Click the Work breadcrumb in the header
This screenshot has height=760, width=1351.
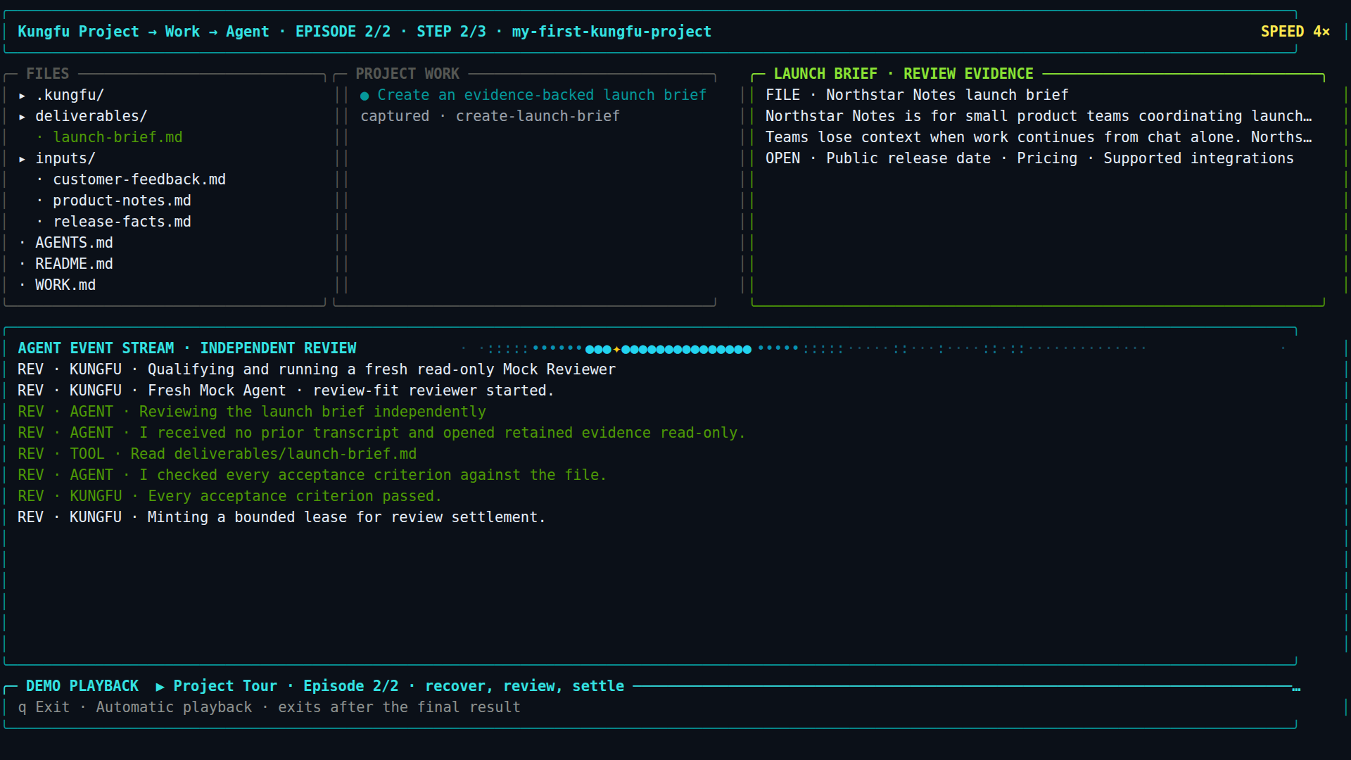182,32
